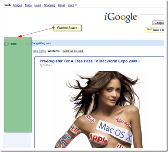Select the all items filter

54,51
